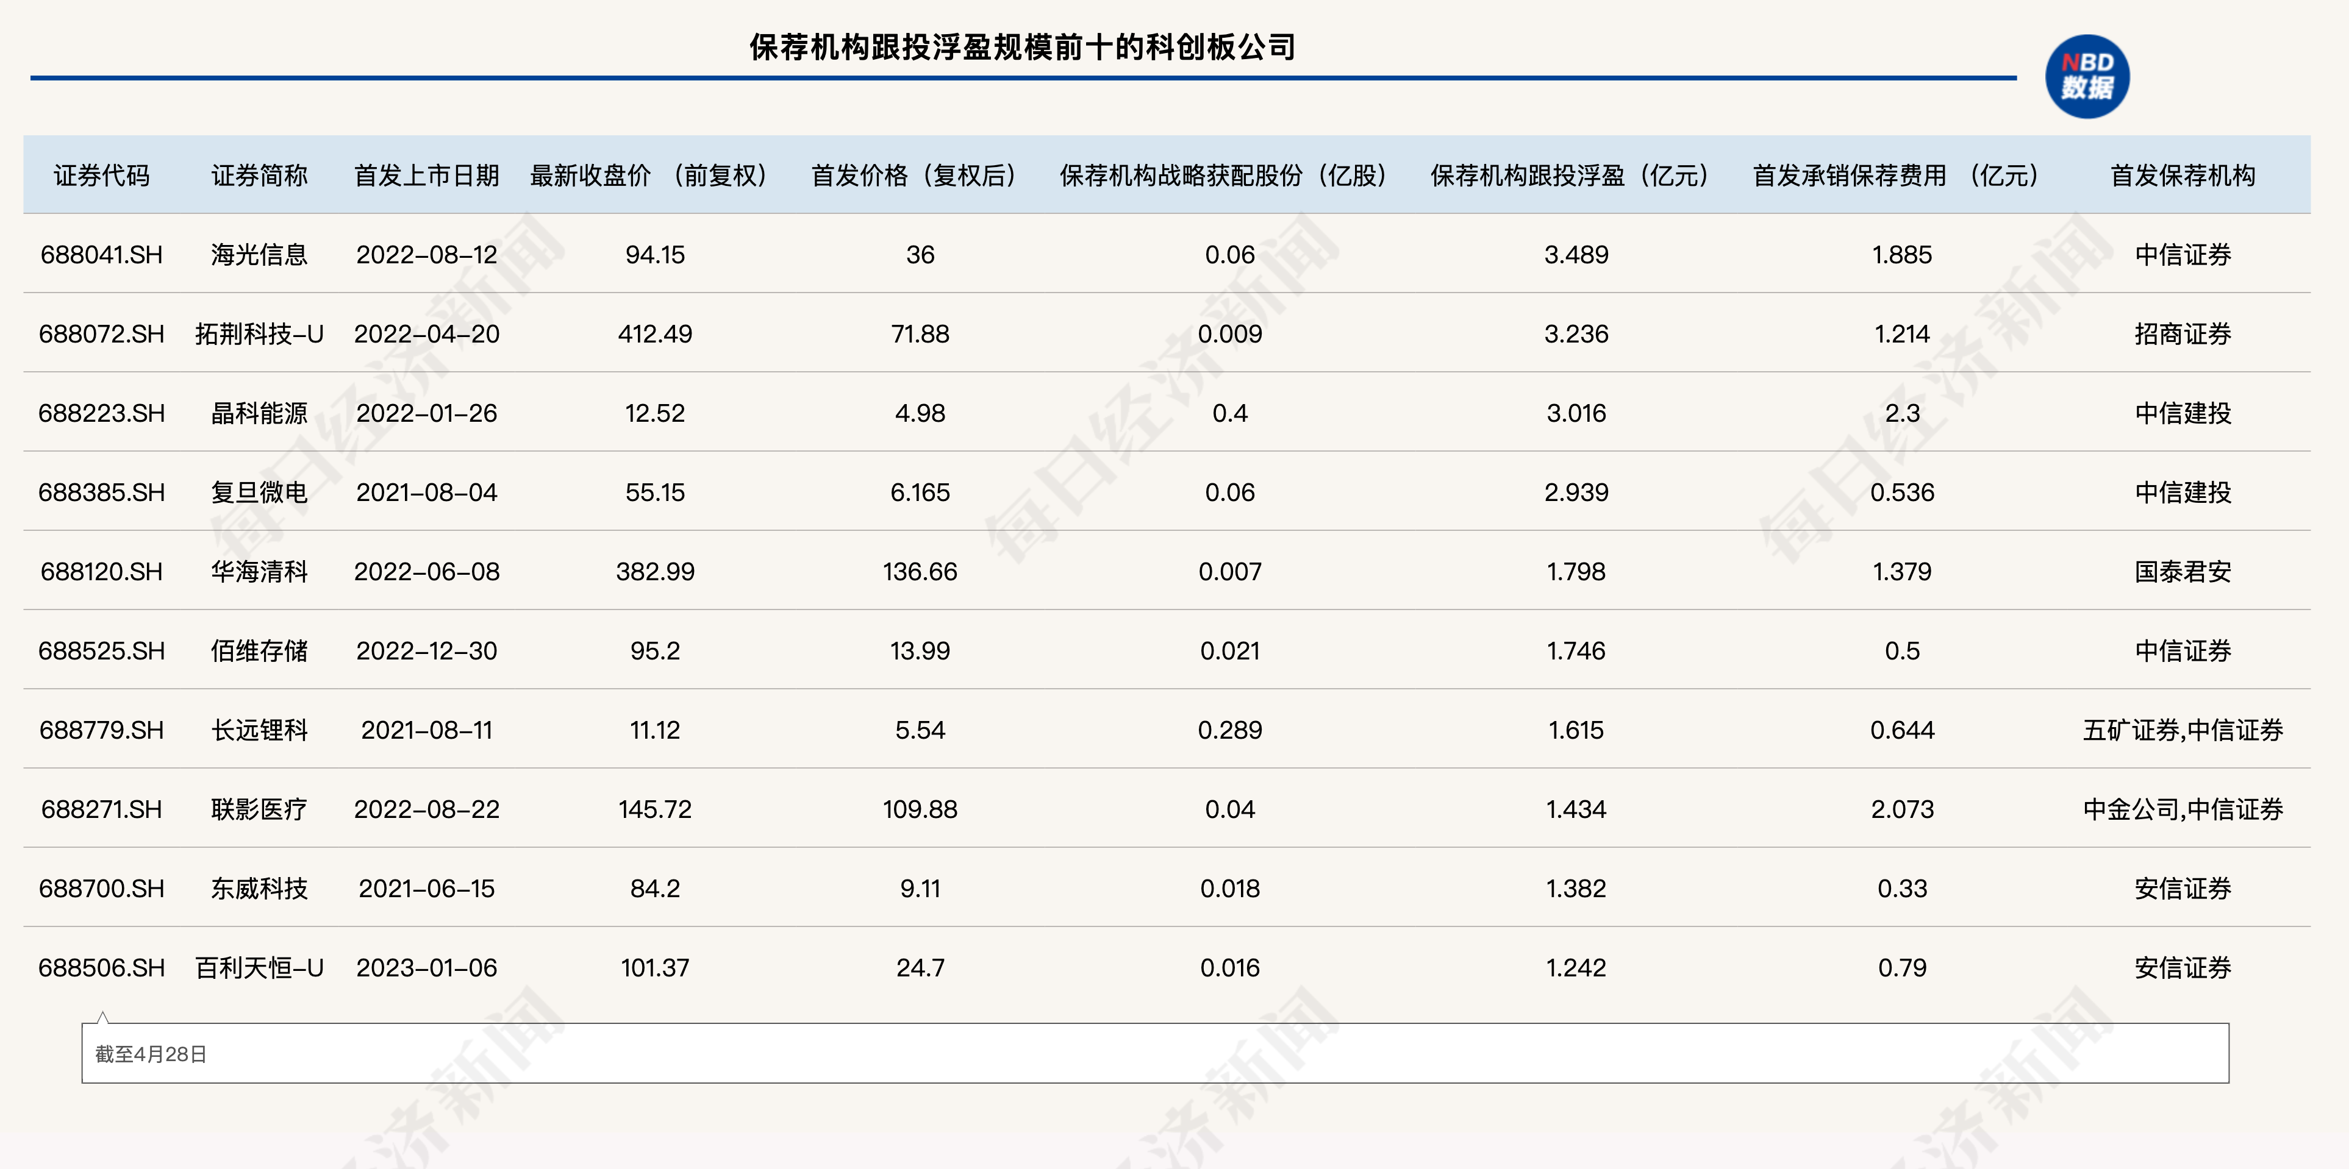This screenshot has height=1169, width=2349.
Task: Click the chart title text
Action: 1022,48
